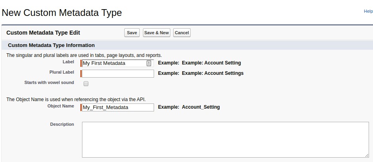
Task: Click the New Custom Metadata Type page title
Action: coord(62,13)
